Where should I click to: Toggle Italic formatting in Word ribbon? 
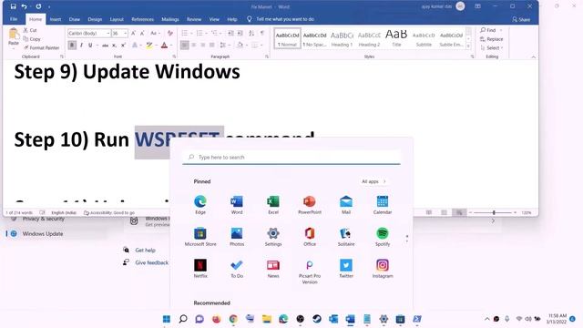coord(81,45)
